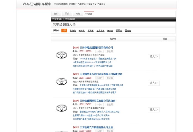Click phone number 13821139893
The image size is (193, 132).
(85, 51)
